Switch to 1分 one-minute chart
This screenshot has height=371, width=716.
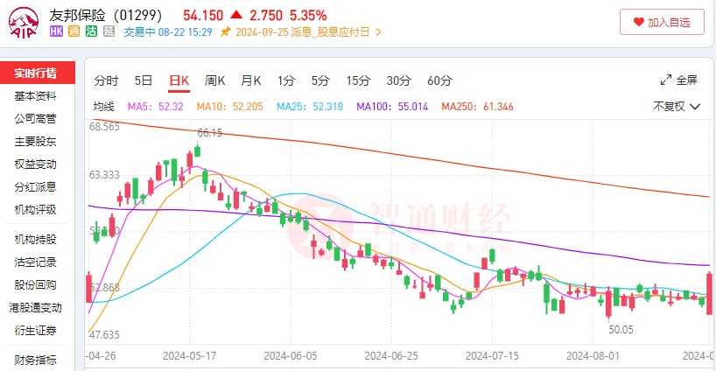(286, 80)
